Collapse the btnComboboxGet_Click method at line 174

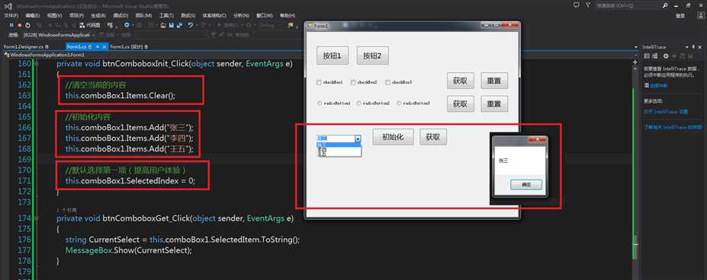(x=36, y=218)
